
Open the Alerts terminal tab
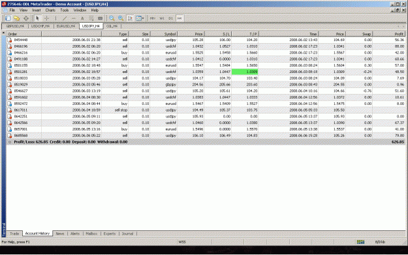pos(75,233)
